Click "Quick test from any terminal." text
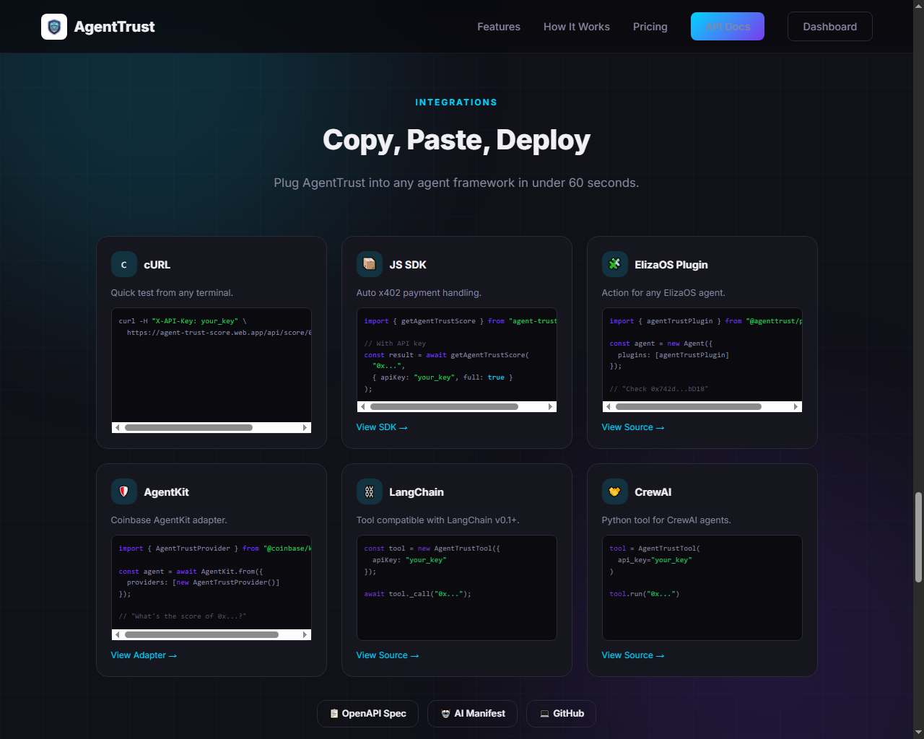Viewport: 924px width, 739px height. (x=172, y=293)
